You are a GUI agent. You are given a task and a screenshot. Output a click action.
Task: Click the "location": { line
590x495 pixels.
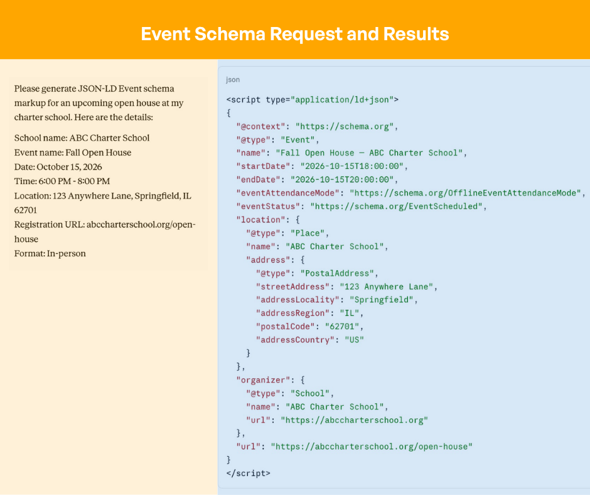[x=267, y=220]
